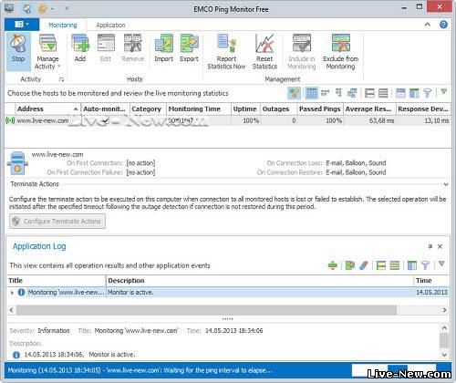Click the app icon in title bar
Screen dimensions: 456x383
tap(9, 8)
